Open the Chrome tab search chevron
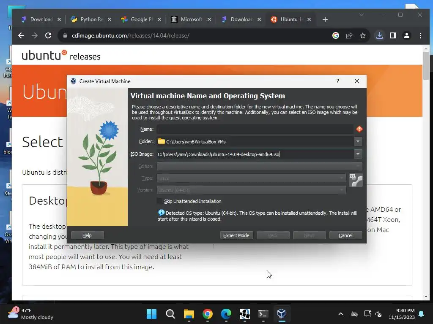The height and width of the screenshot is (324, 433). coord(362,15)
